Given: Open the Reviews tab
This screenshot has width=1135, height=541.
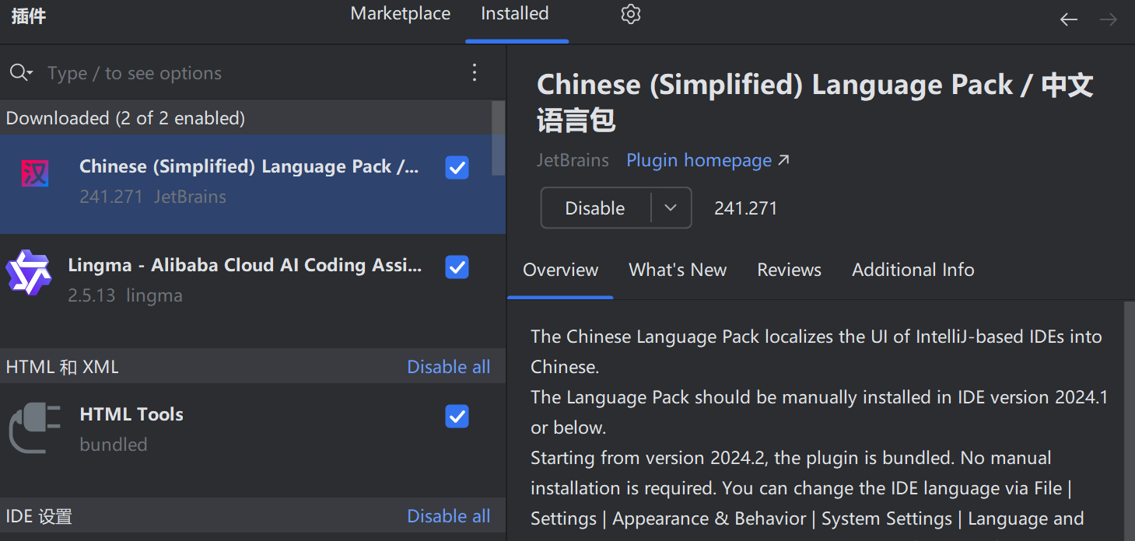Looking at the screenshot, I should (x=790, y=270).
